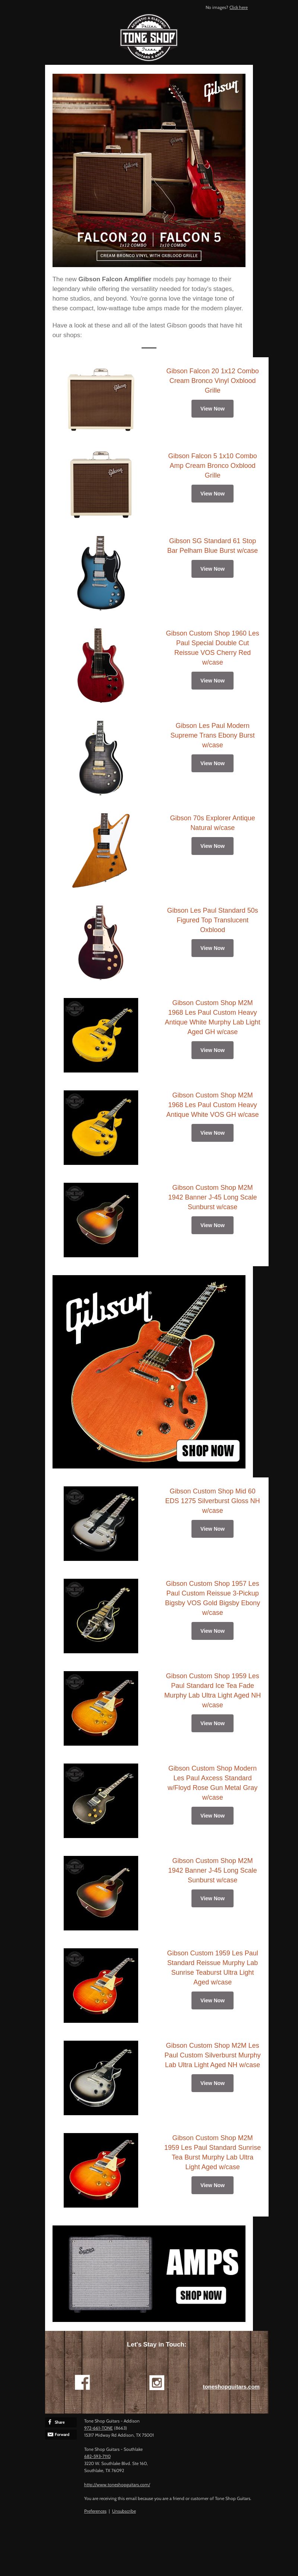298x2576 pixels.
Task: Click View Now for SG Standard 61
Action: tap(212, 569)
